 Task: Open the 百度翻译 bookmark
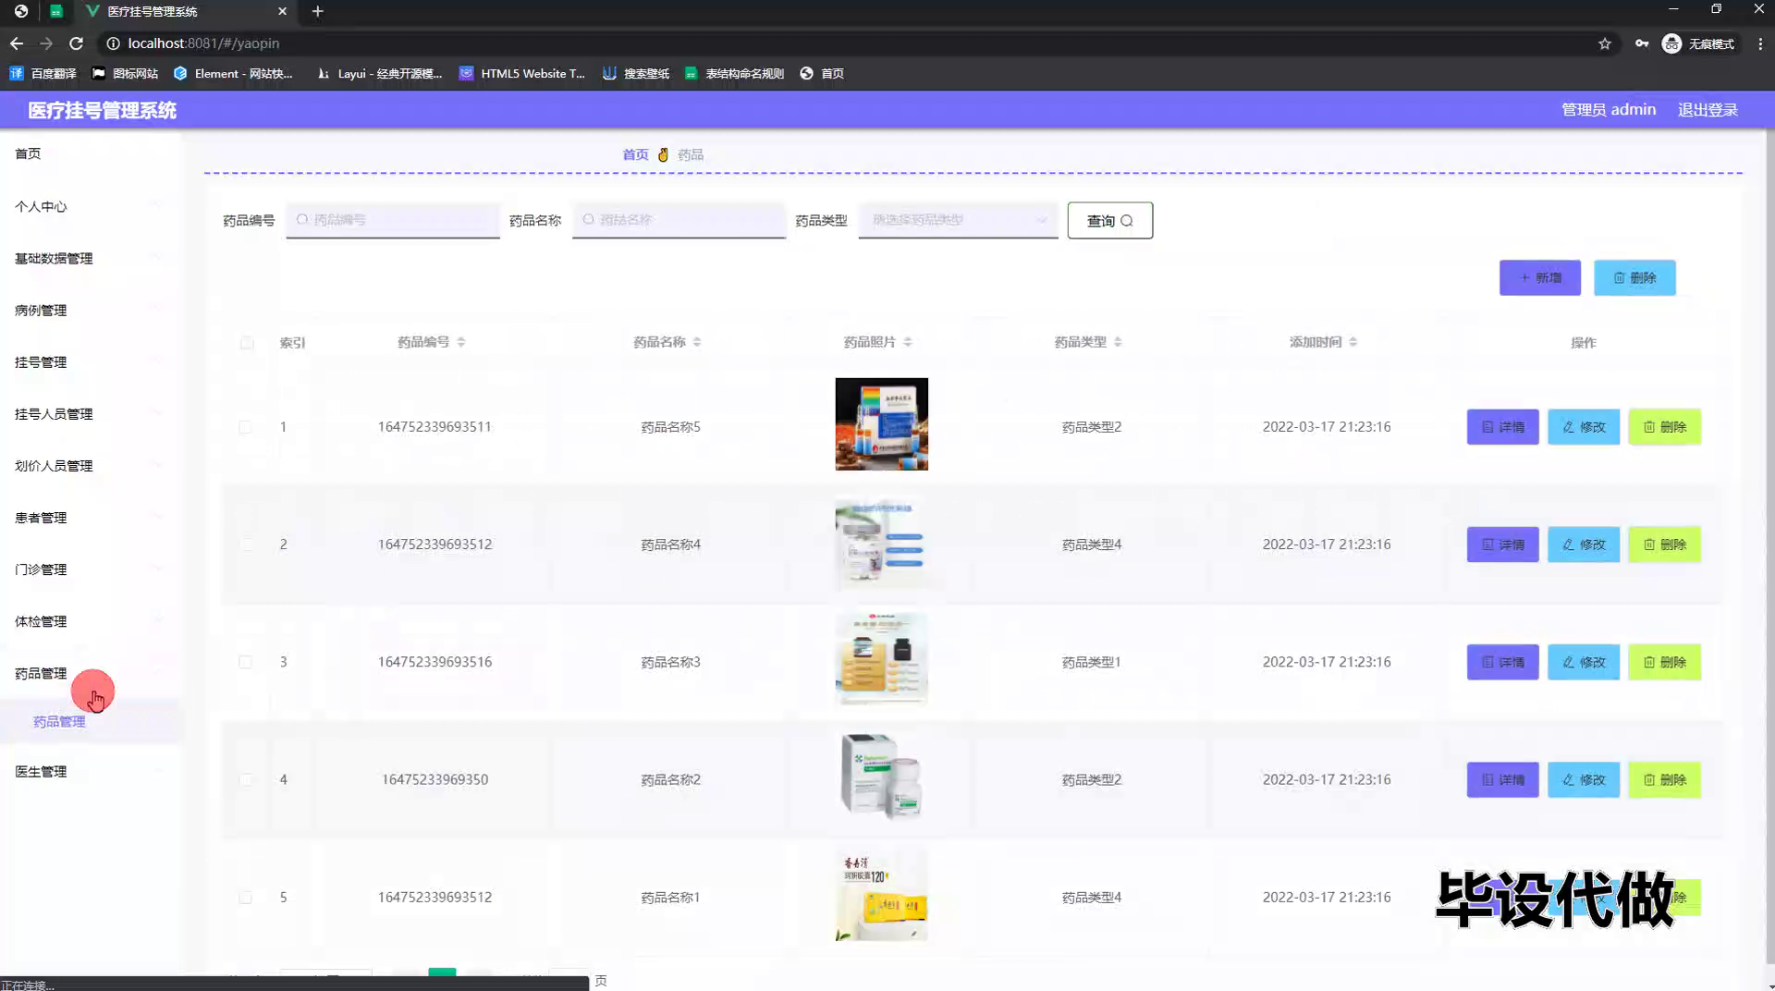43,73
